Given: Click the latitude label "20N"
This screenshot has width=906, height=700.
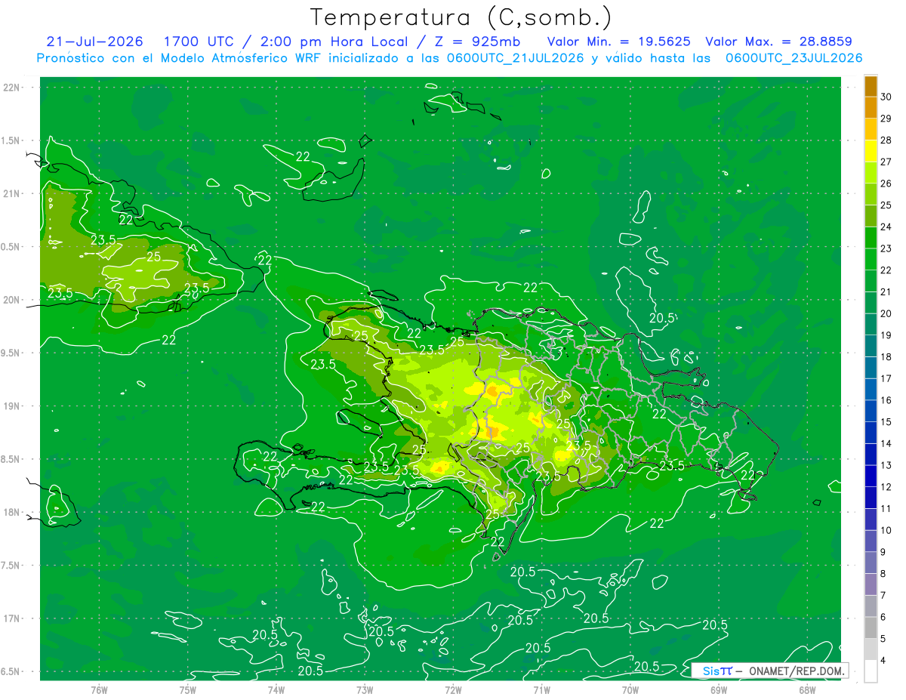Looking at the screenshot, I should [12, 300].
